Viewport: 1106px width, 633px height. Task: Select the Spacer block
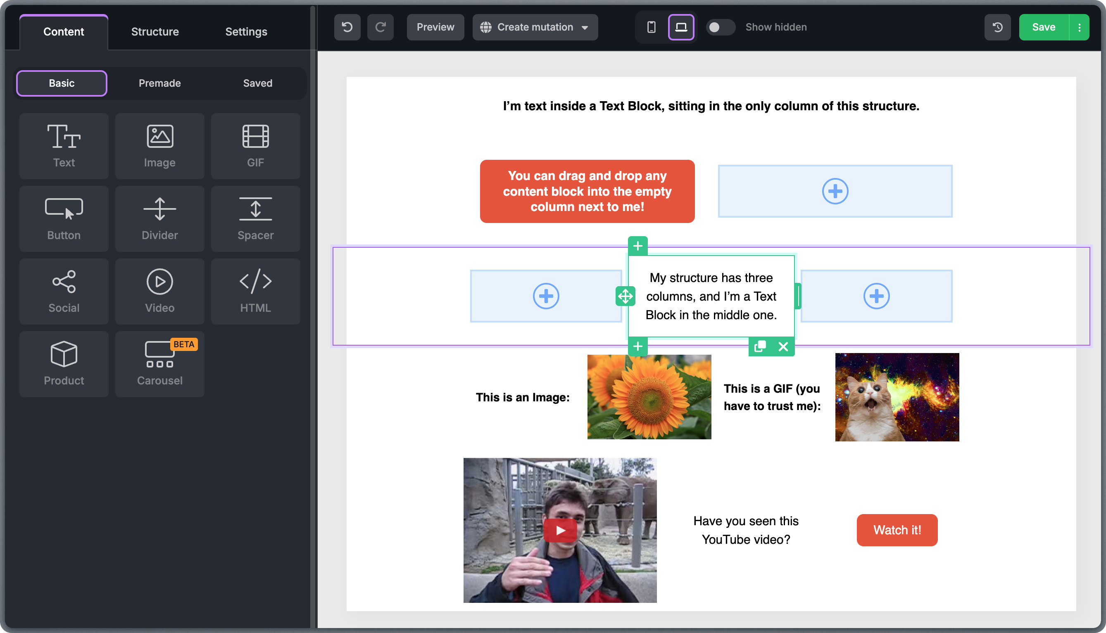255,219
